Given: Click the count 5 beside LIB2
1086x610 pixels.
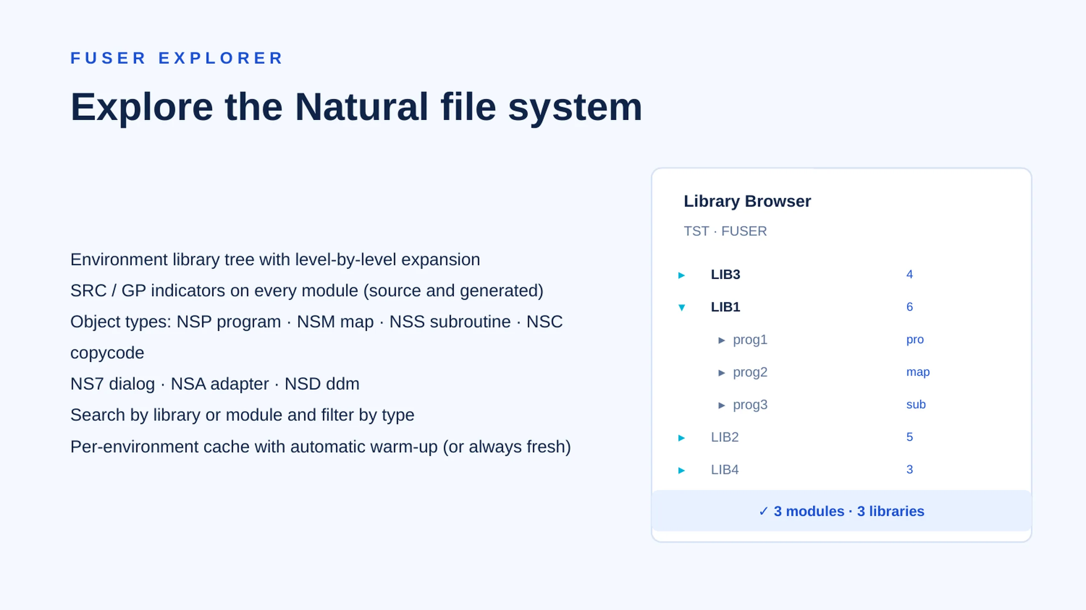Looking at the screenshot, I should 909,437.
